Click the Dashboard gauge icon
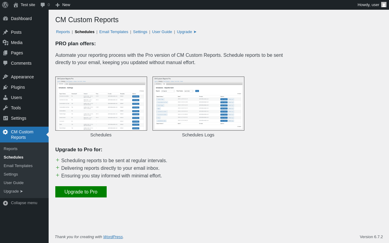 click(5, 19)
